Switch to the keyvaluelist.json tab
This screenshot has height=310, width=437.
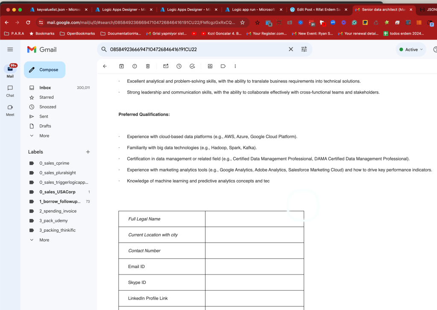coord(59,9)
